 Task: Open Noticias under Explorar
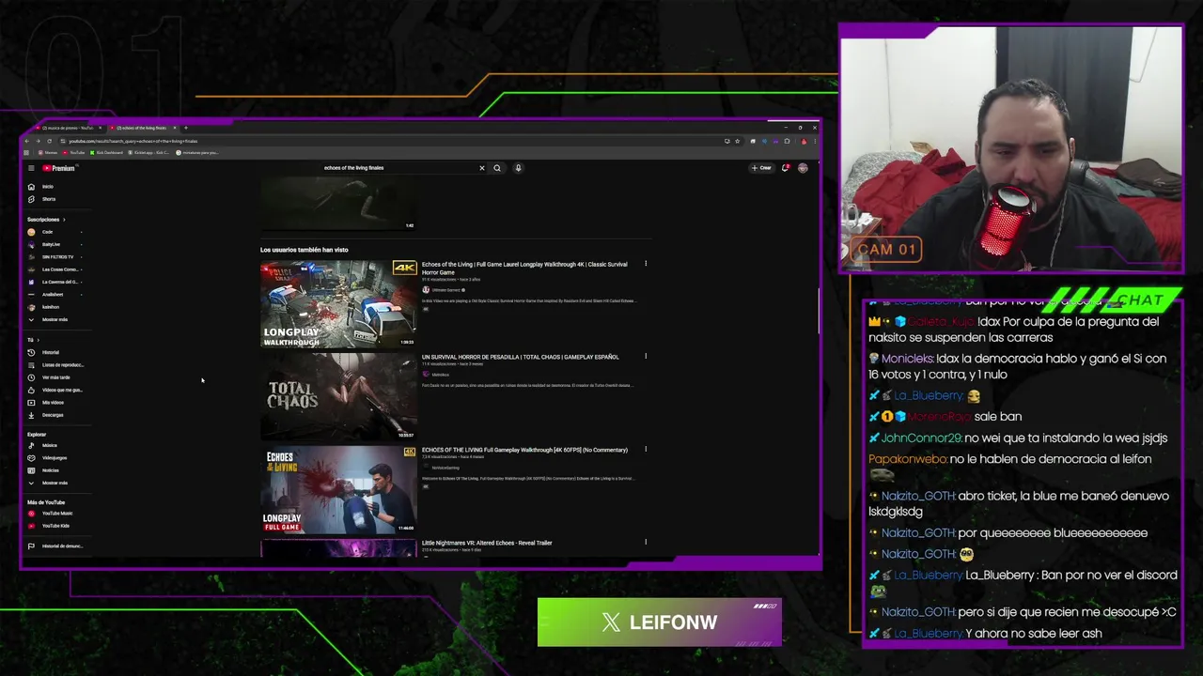coord(51,470)
